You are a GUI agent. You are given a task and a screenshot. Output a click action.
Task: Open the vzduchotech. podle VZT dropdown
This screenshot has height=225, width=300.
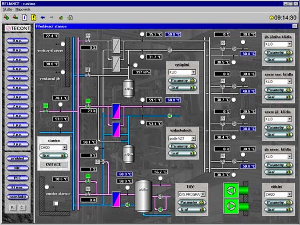pyautogui.click(x=194, y=139)
